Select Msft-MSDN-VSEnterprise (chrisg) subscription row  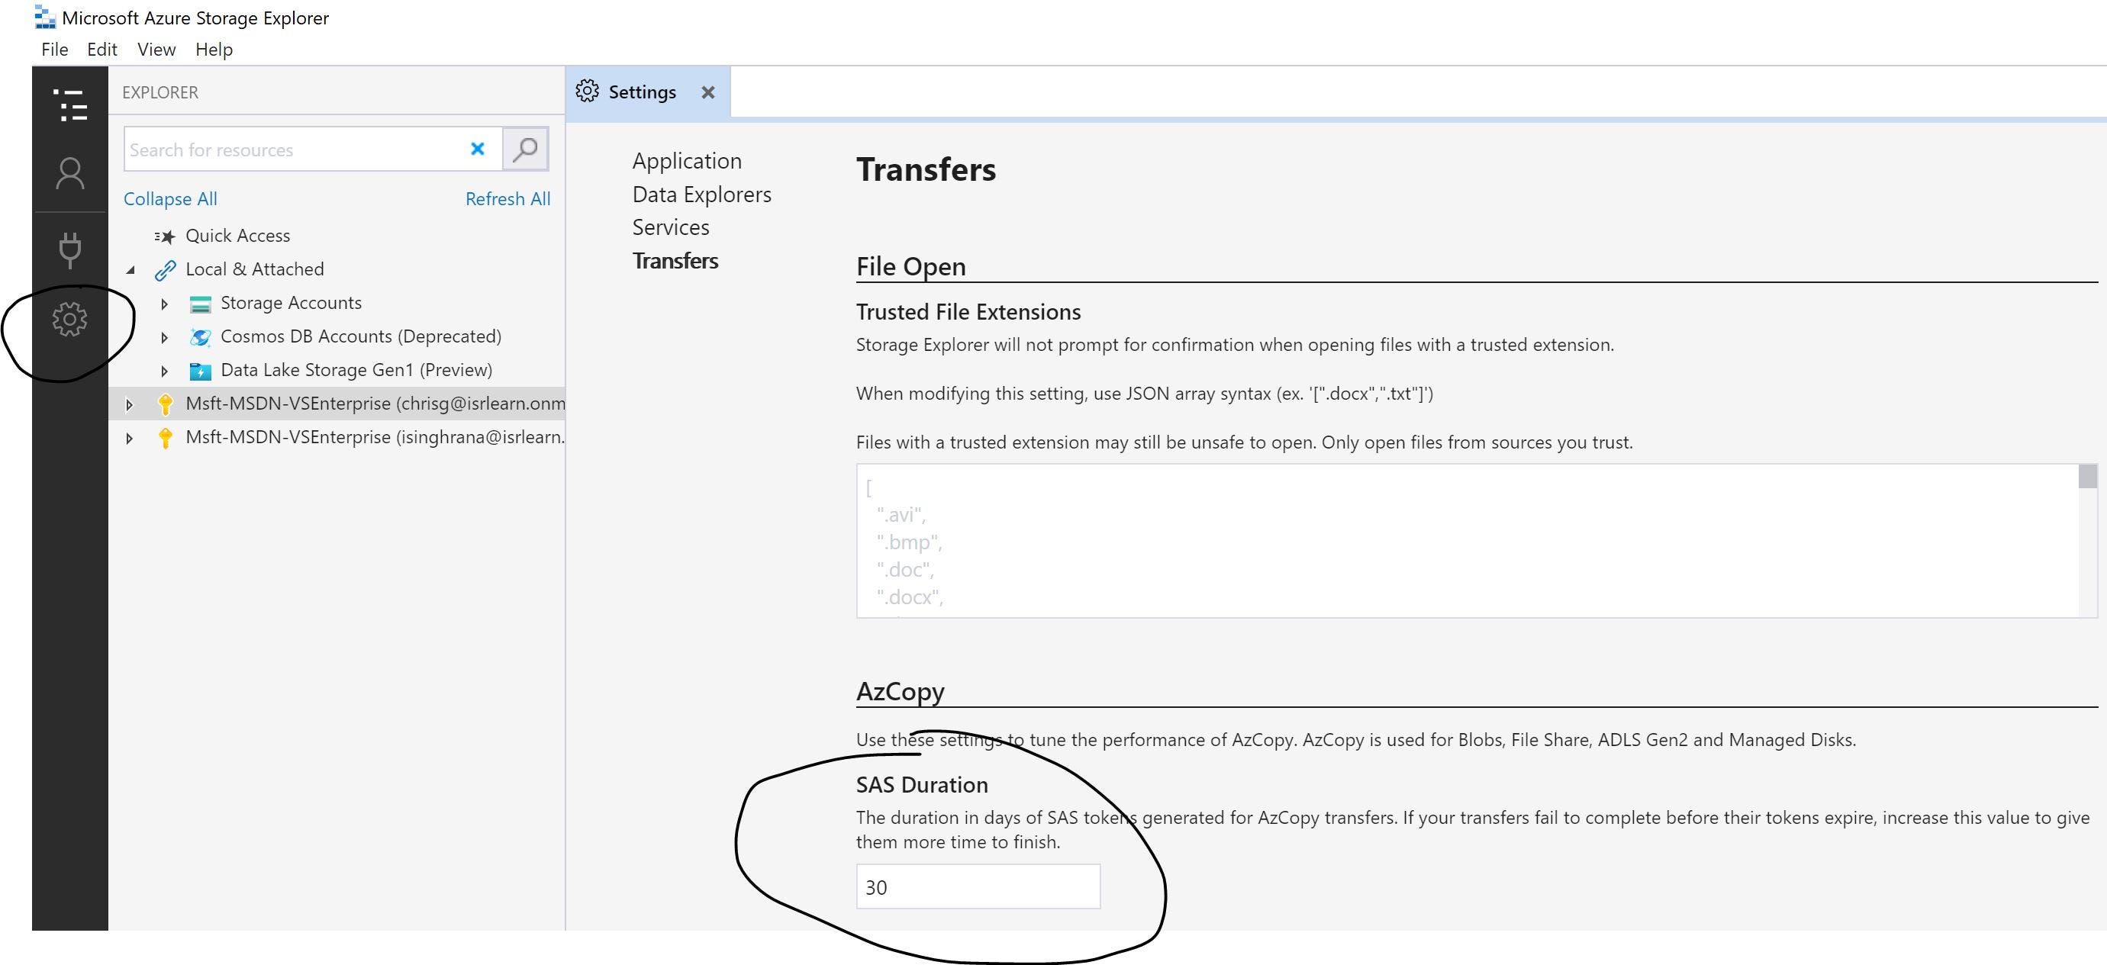[337, 404]
